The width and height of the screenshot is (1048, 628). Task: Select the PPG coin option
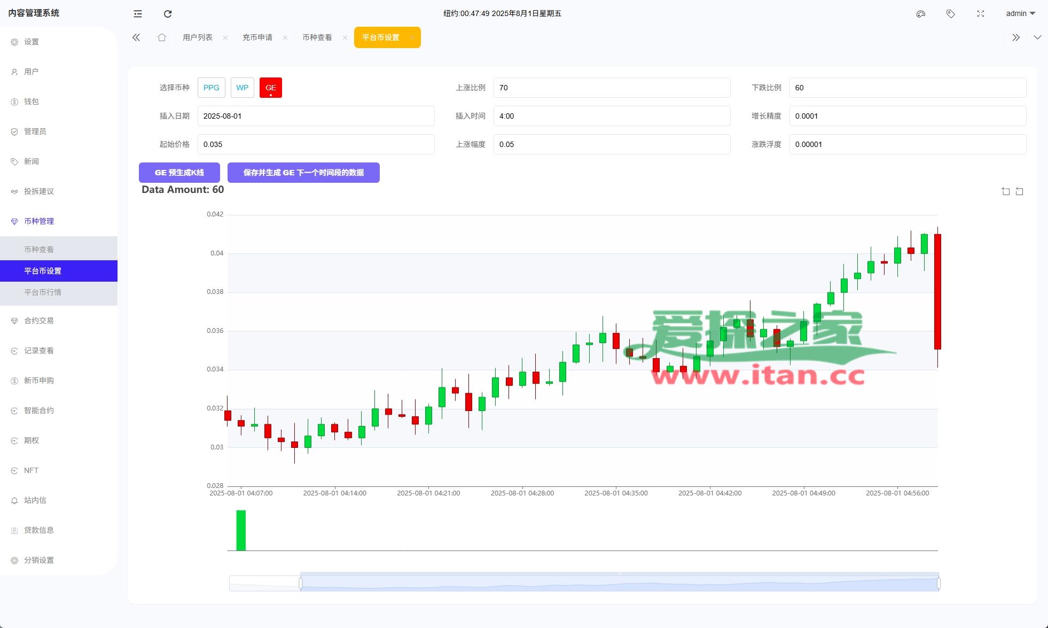point(211,88)
